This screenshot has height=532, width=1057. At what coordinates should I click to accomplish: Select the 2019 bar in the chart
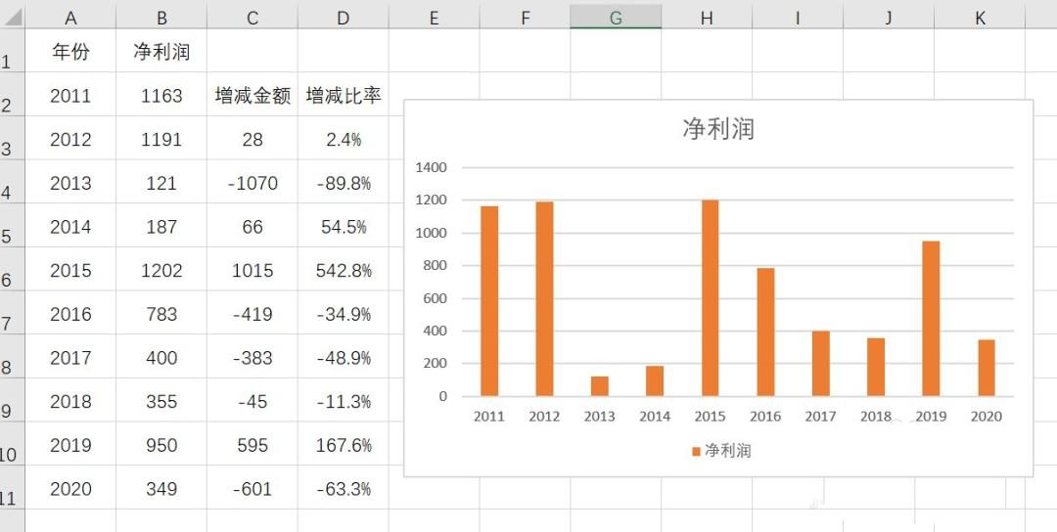pyautogui.click(x=931, y=319)
